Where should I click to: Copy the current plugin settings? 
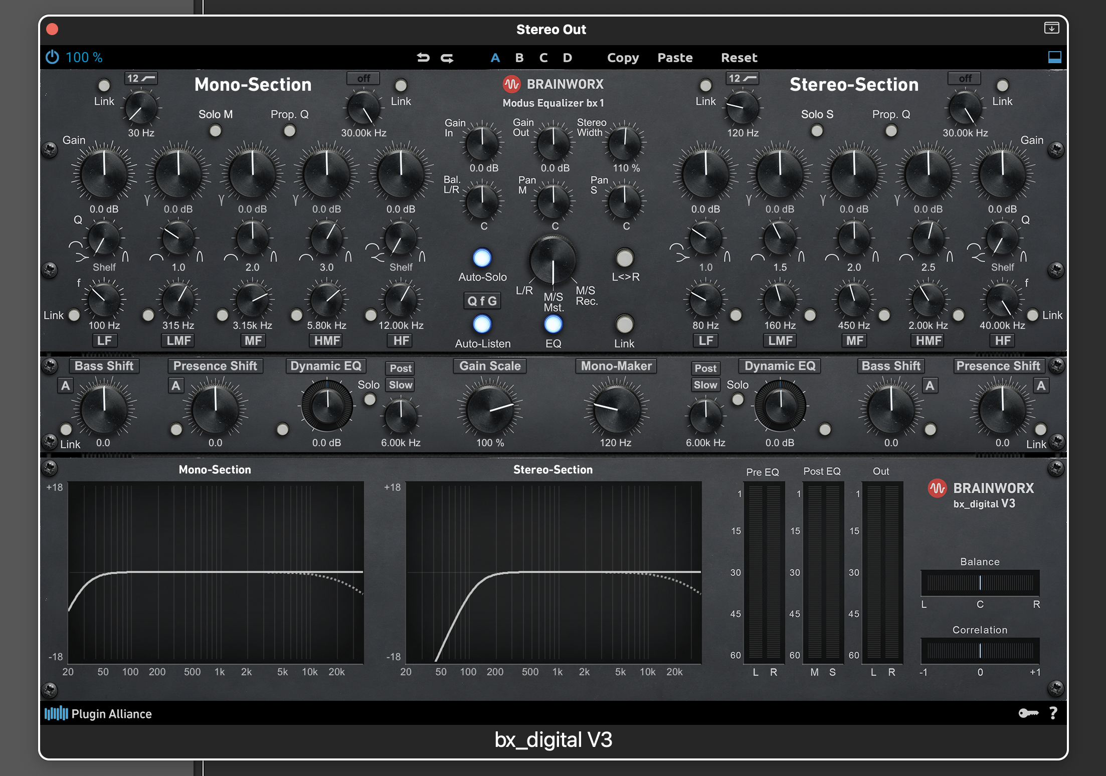pyautogui.click(x=623, y=58)
